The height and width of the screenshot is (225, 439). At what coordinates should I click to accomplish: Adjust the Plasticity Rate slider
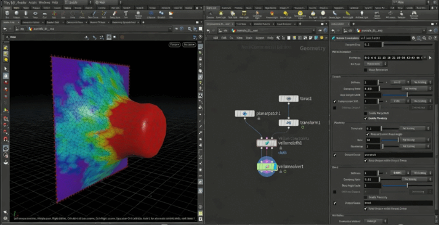point(390,140)
